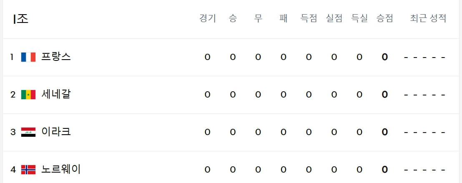Click the France flag icon
Screen dimensions: 462x183
(28, 57)
